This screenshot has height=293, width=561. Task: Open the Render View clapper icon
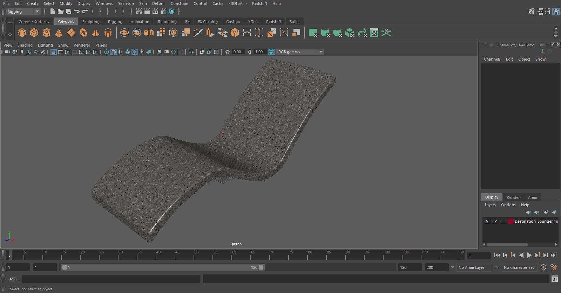coord(139,12)
